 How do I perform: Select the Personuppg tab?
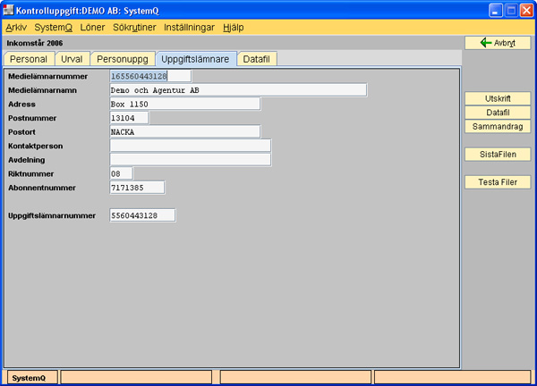click(121, 59)
